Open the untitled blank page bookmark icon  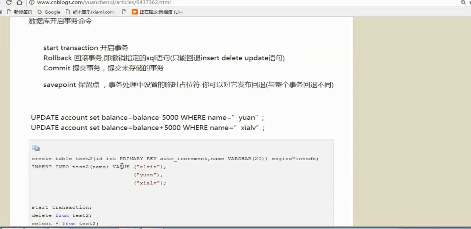(x=124, y=12)
